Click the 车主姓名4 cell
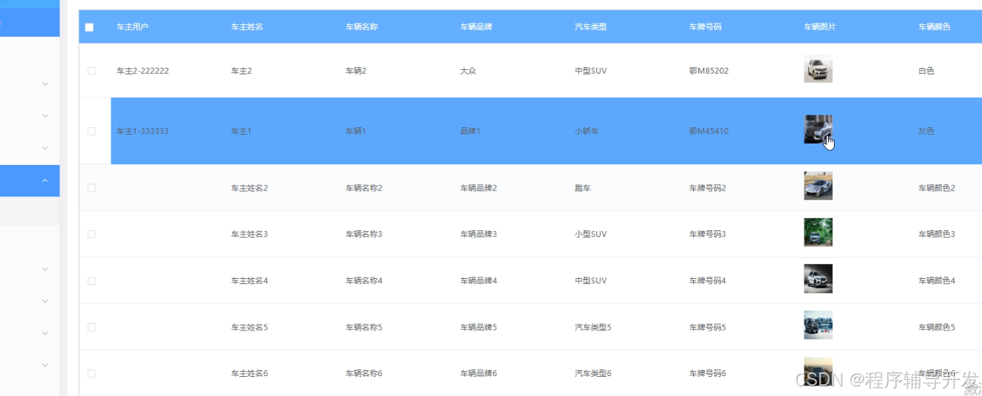982x396 pixels. tap(249, 280)
